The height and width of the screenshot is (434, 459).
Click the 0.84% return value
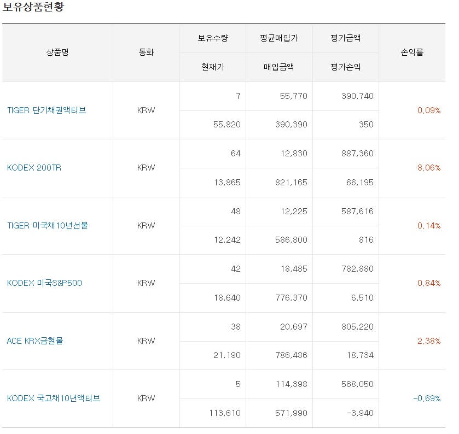[429, 283]
